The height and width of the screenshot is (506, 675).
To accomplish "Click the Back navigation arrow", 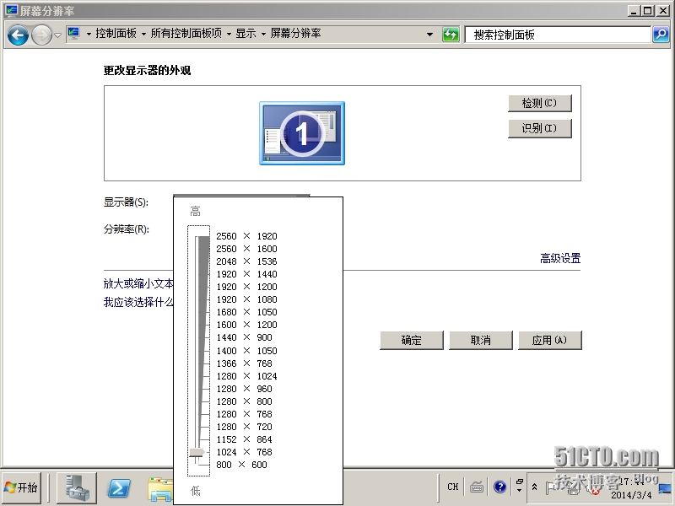I will 18,35.
